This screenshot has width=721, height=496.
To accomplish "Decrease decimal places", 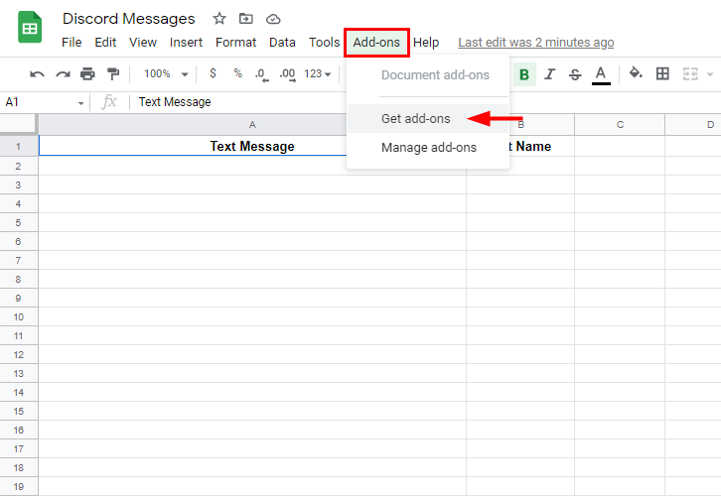I will pyautogui.click(x=261, y=74).
